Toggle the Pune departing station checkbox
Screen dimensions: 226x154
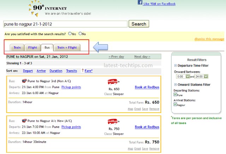175,94
